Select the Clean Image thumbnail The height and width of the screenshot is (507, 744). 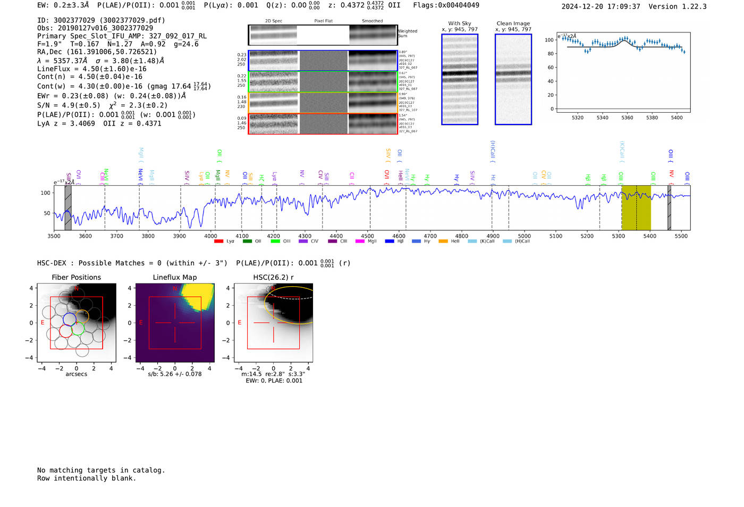click(513, 79)
